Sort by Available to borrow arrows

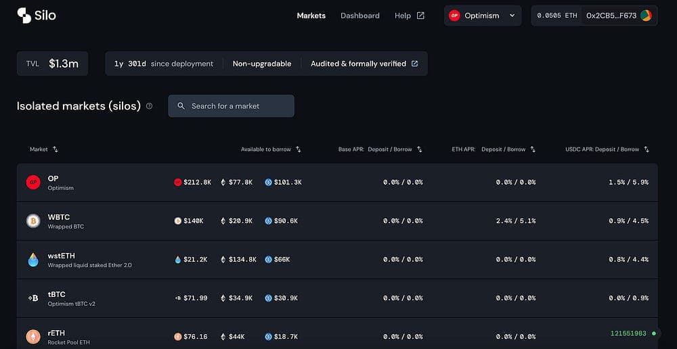[x=299, y=149]
